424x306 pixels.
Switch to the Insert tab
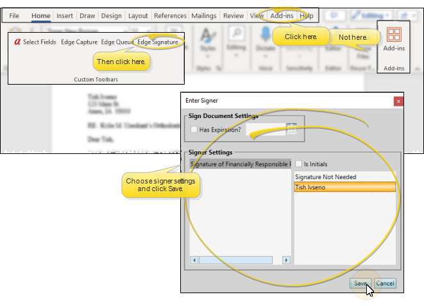coord(64,15)
